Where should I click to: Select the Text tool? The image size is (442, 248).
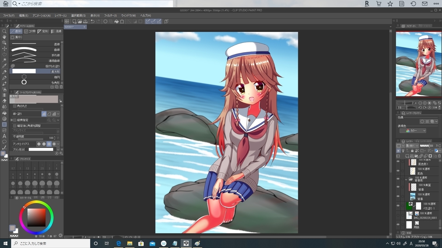(4, 136)
